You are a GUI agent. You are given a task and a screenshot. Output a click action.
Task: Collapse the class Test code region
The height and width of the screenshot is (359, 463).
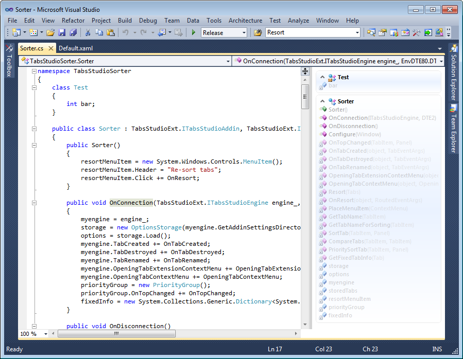pos(34,87)
